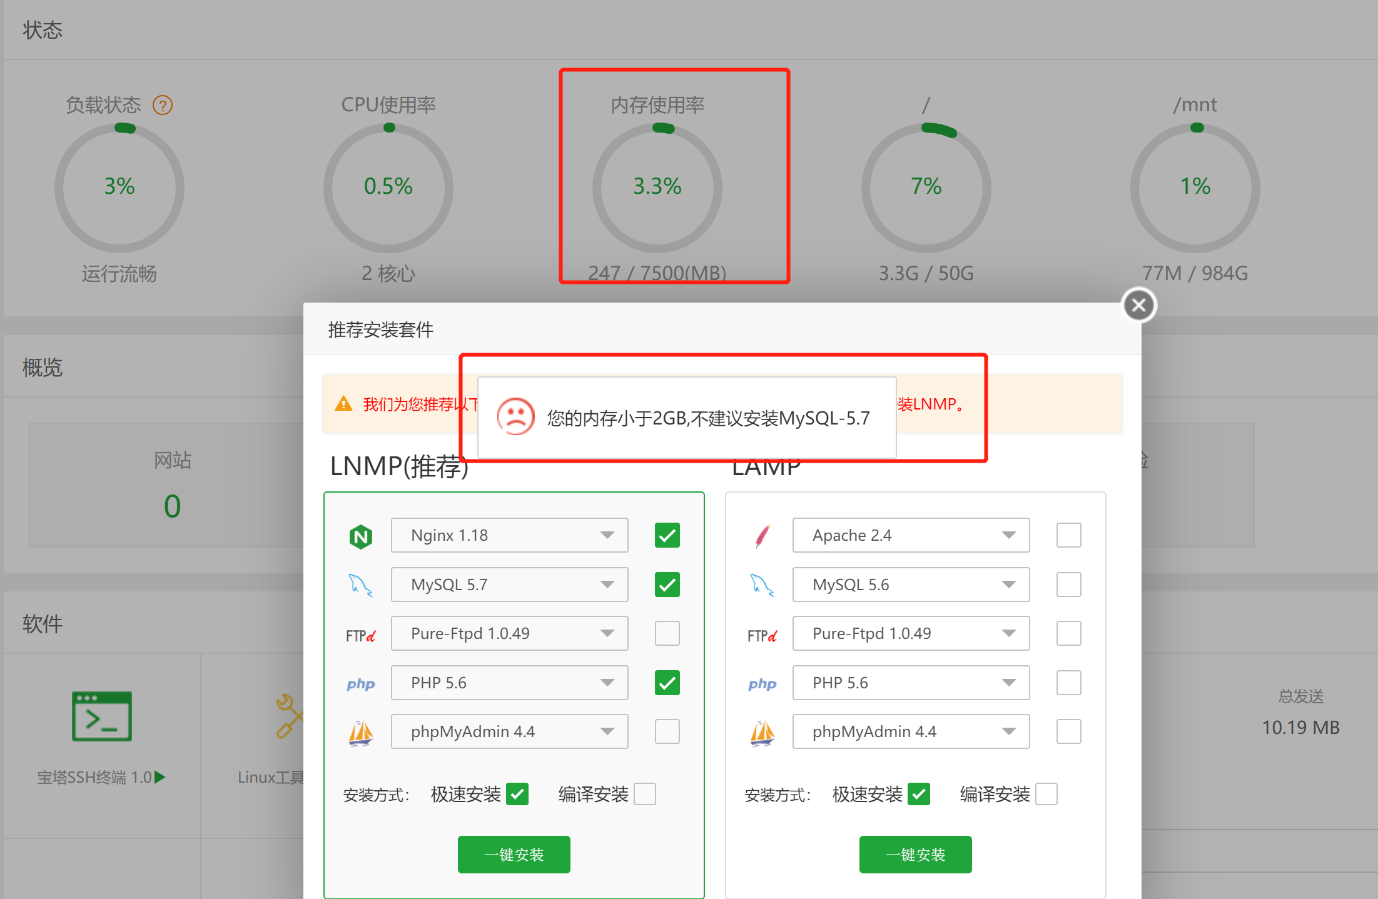Open the Apache 2.4 version dropdown
Viewport: 1378px width, 899px height.
(911, 535)
